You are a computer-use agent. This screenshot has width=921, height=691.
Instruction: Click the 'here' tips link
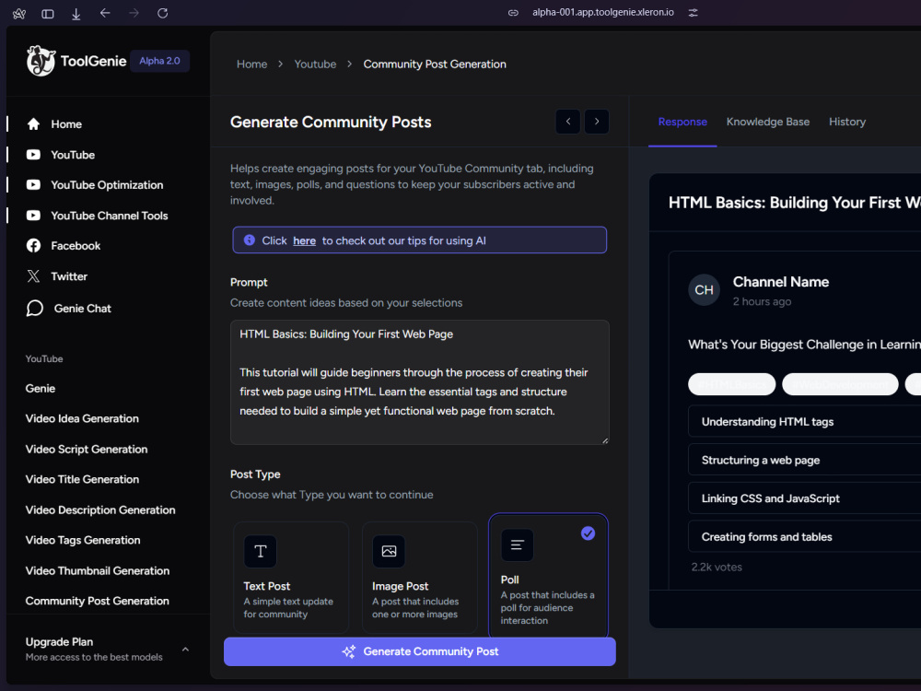[x=304, y=240]
